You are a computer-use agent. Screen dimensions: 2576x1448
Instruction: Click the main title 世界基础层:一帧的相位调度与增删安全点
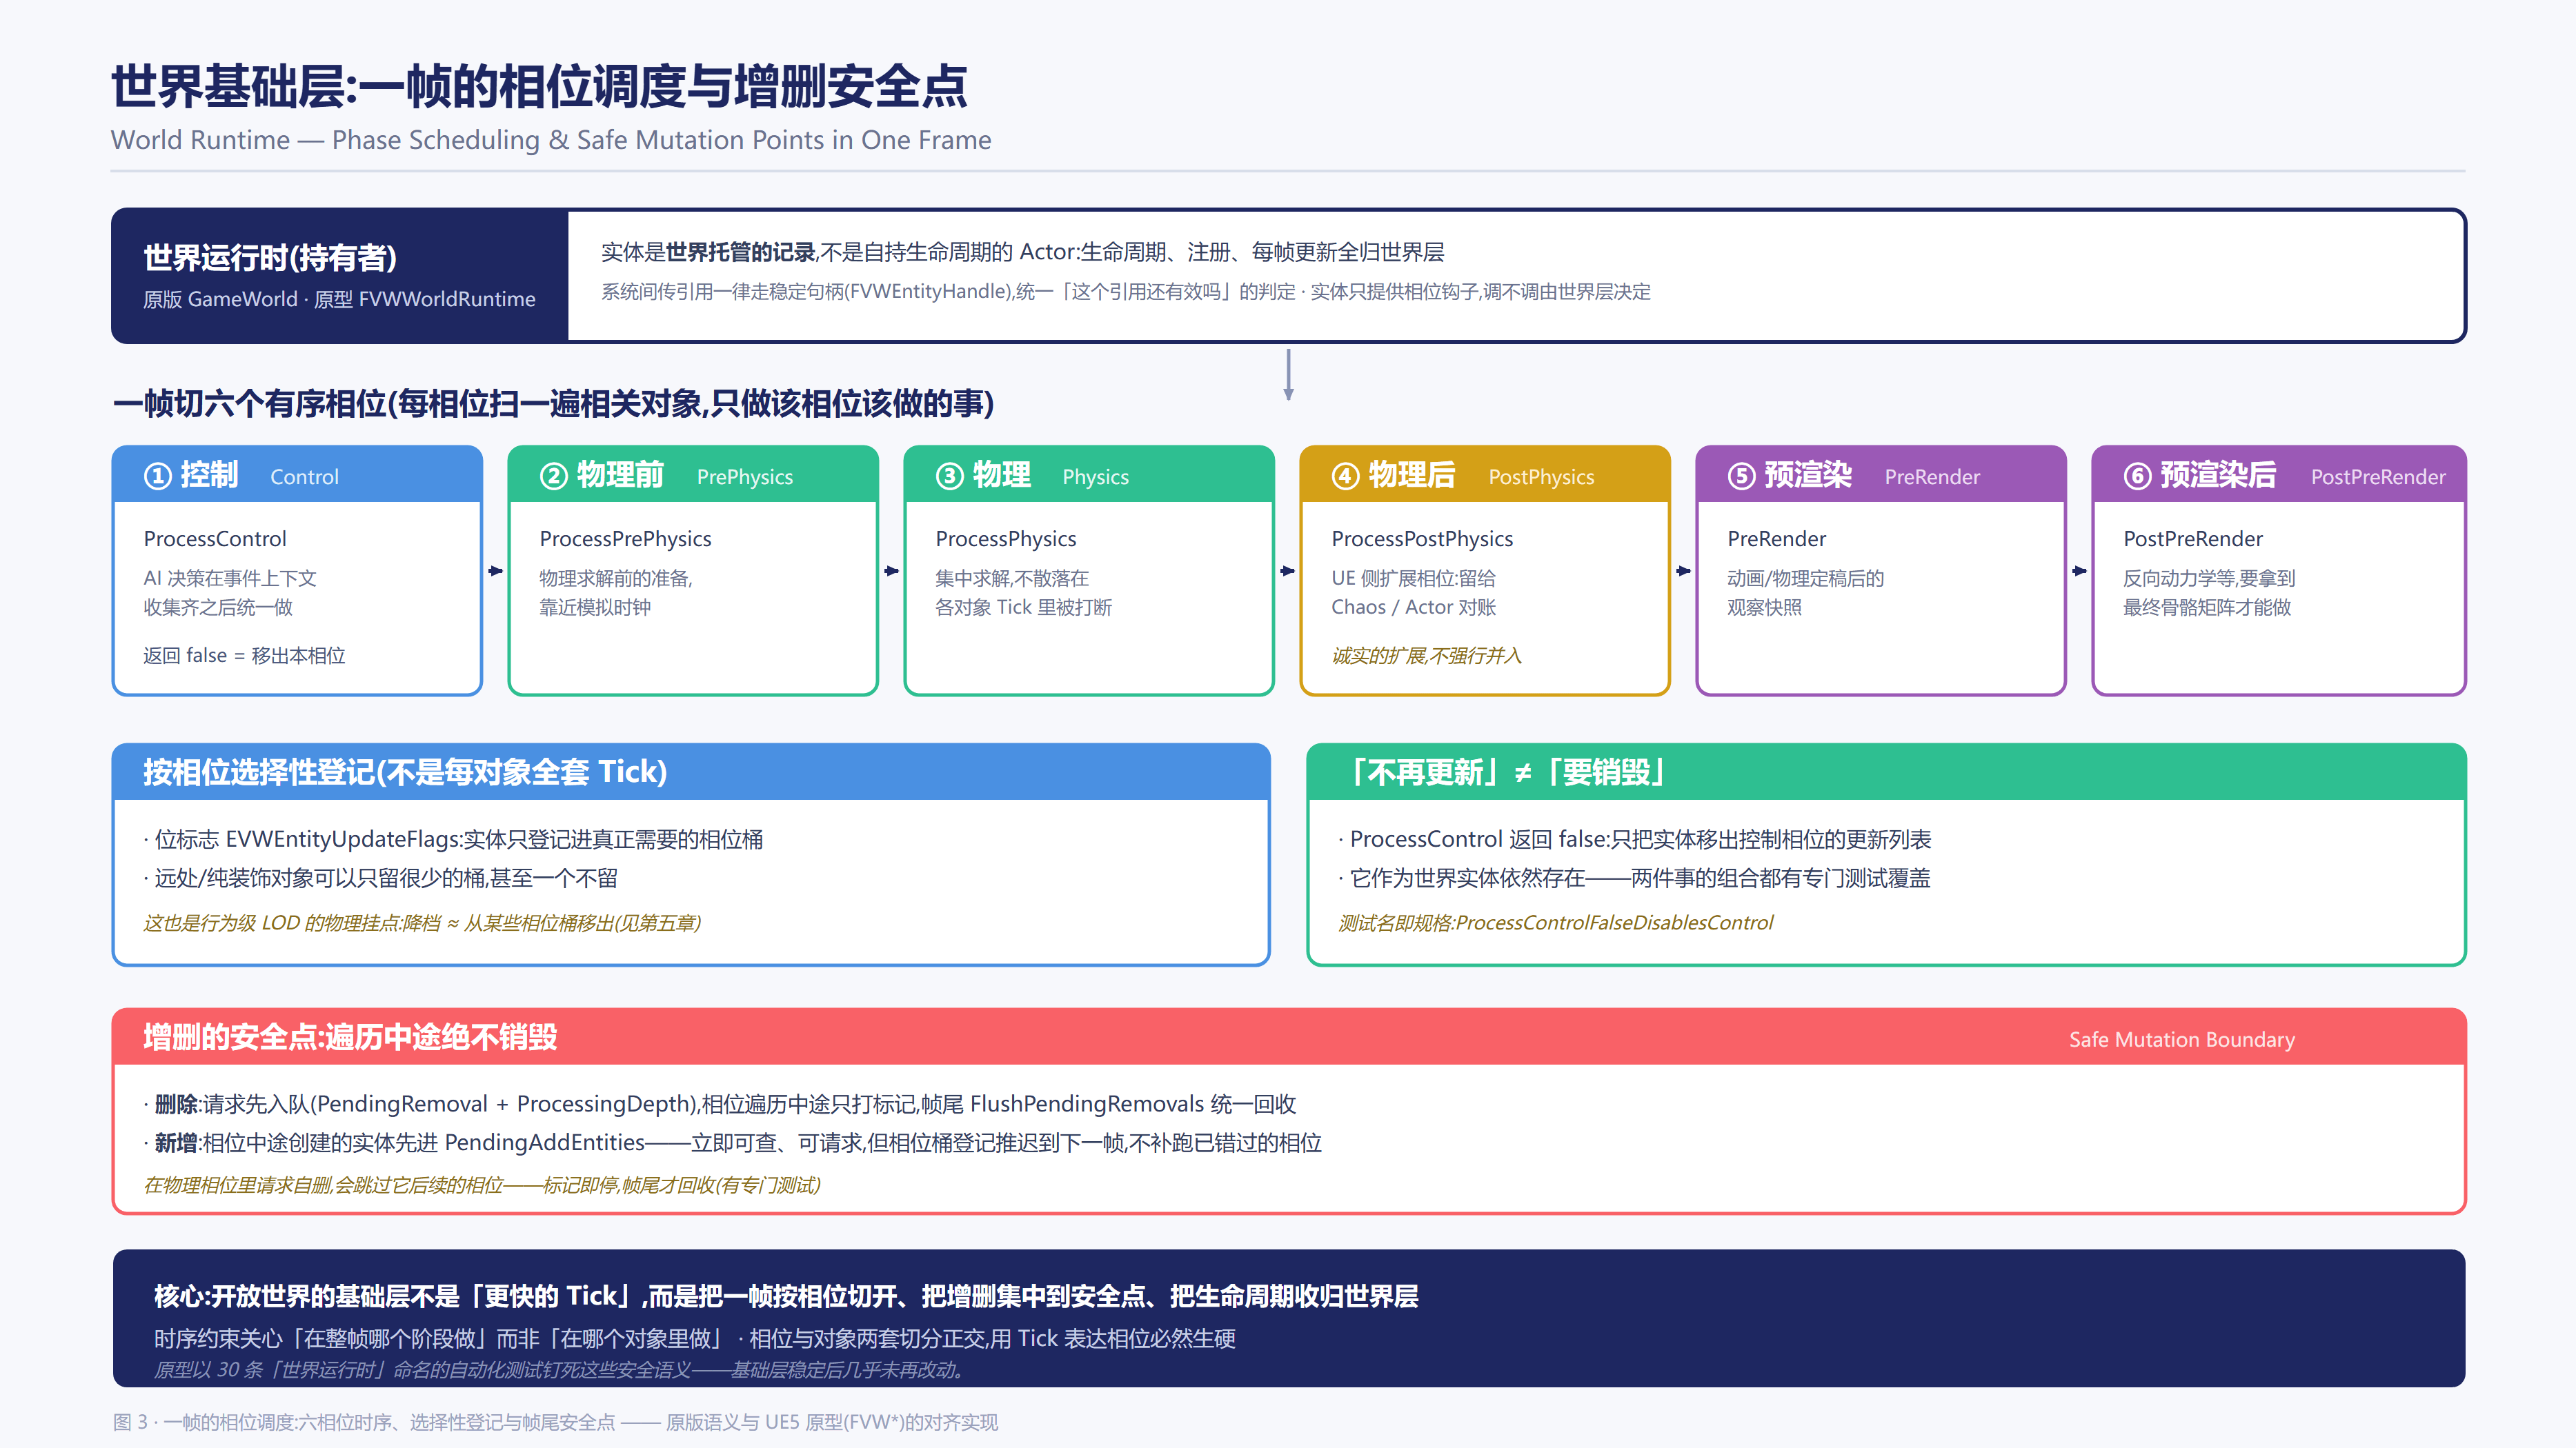[539, 86]
